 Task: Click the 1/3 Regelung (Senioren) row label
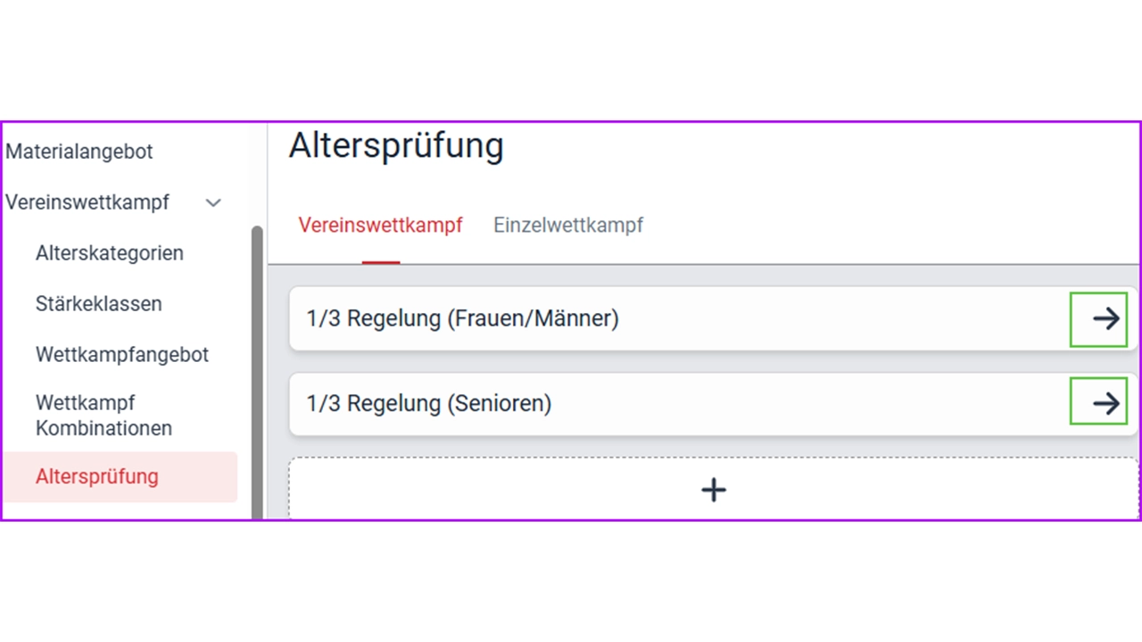(x=429, y=404)
